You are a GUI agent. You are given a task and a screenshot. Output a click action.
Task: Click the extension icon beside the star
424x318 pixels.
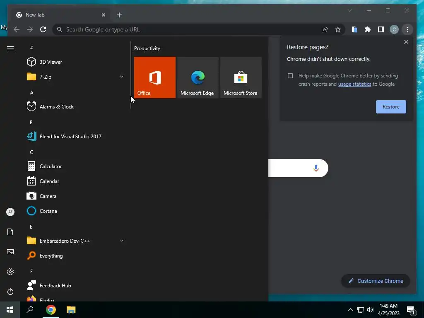(x=354, y=29)
